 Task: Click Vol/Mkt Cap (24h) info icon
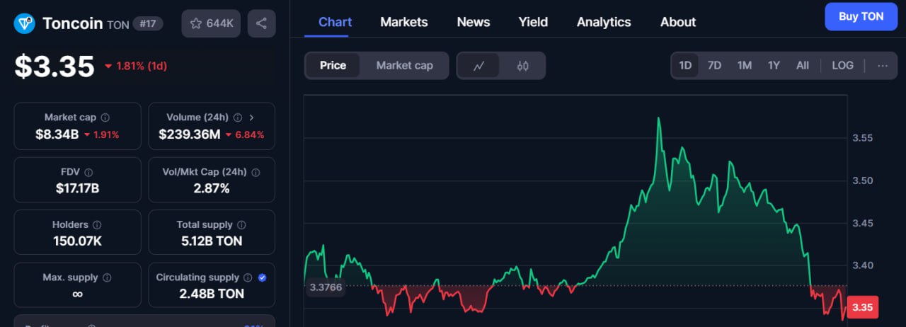[x=256, y=172]
